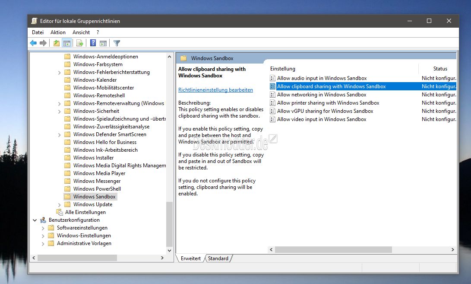Image resolution: width=471 pixels, height=284 pixels.
Task: Open the Aktion menu
Action: [58, 32]
